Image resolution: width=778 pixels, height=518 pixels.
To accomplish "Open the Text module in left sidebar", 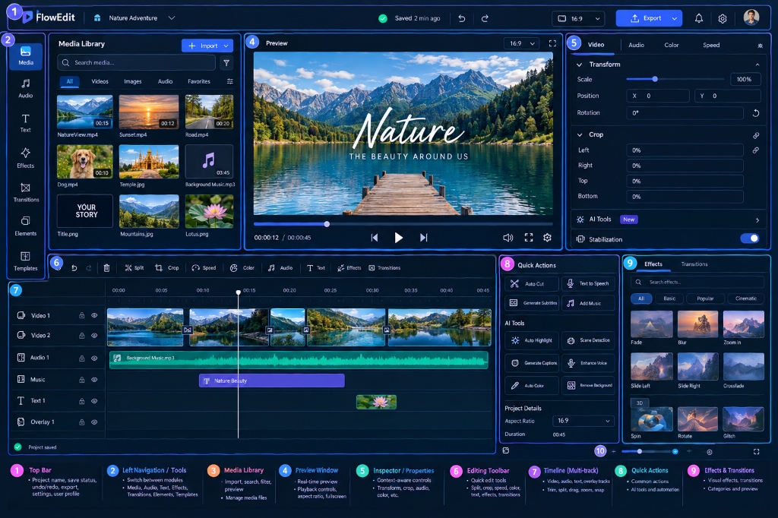I will pyautogui.click(x=25, y=122).
